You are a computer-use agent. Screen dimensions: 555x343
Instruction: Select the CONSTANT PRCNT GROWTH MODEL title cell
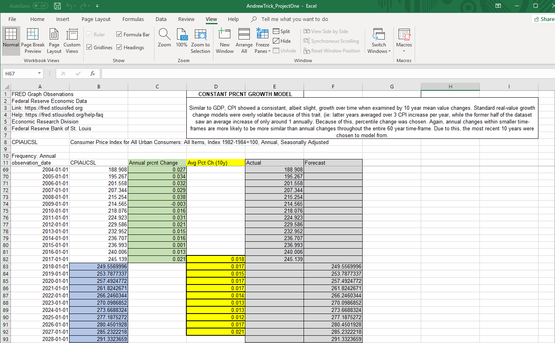point(245,94)
